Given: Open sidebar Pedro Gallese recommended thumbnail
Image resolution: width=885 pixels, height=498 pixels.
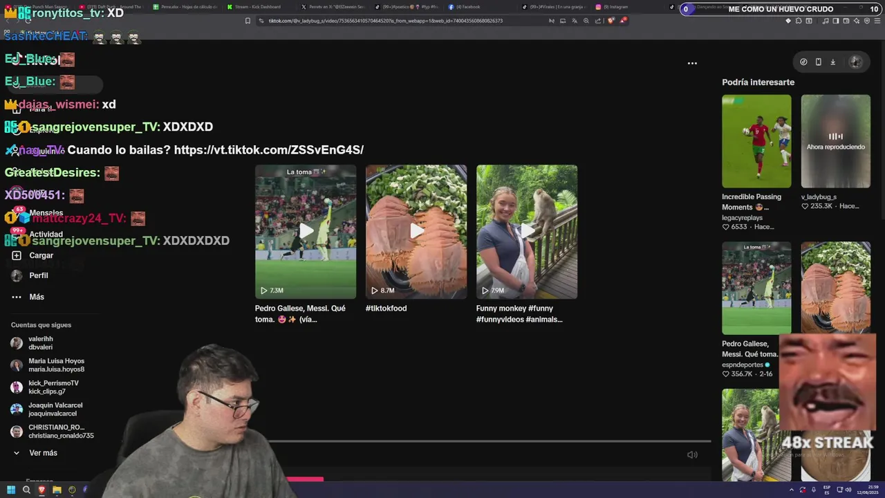Looking at the screenshot, I should point(756,288).
